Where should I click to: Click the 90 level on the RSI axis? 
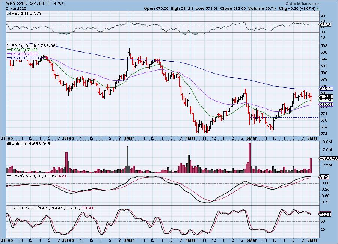[323, 16]
